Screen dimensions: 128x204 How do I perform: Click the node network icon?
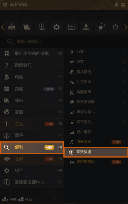coord(101,27)
